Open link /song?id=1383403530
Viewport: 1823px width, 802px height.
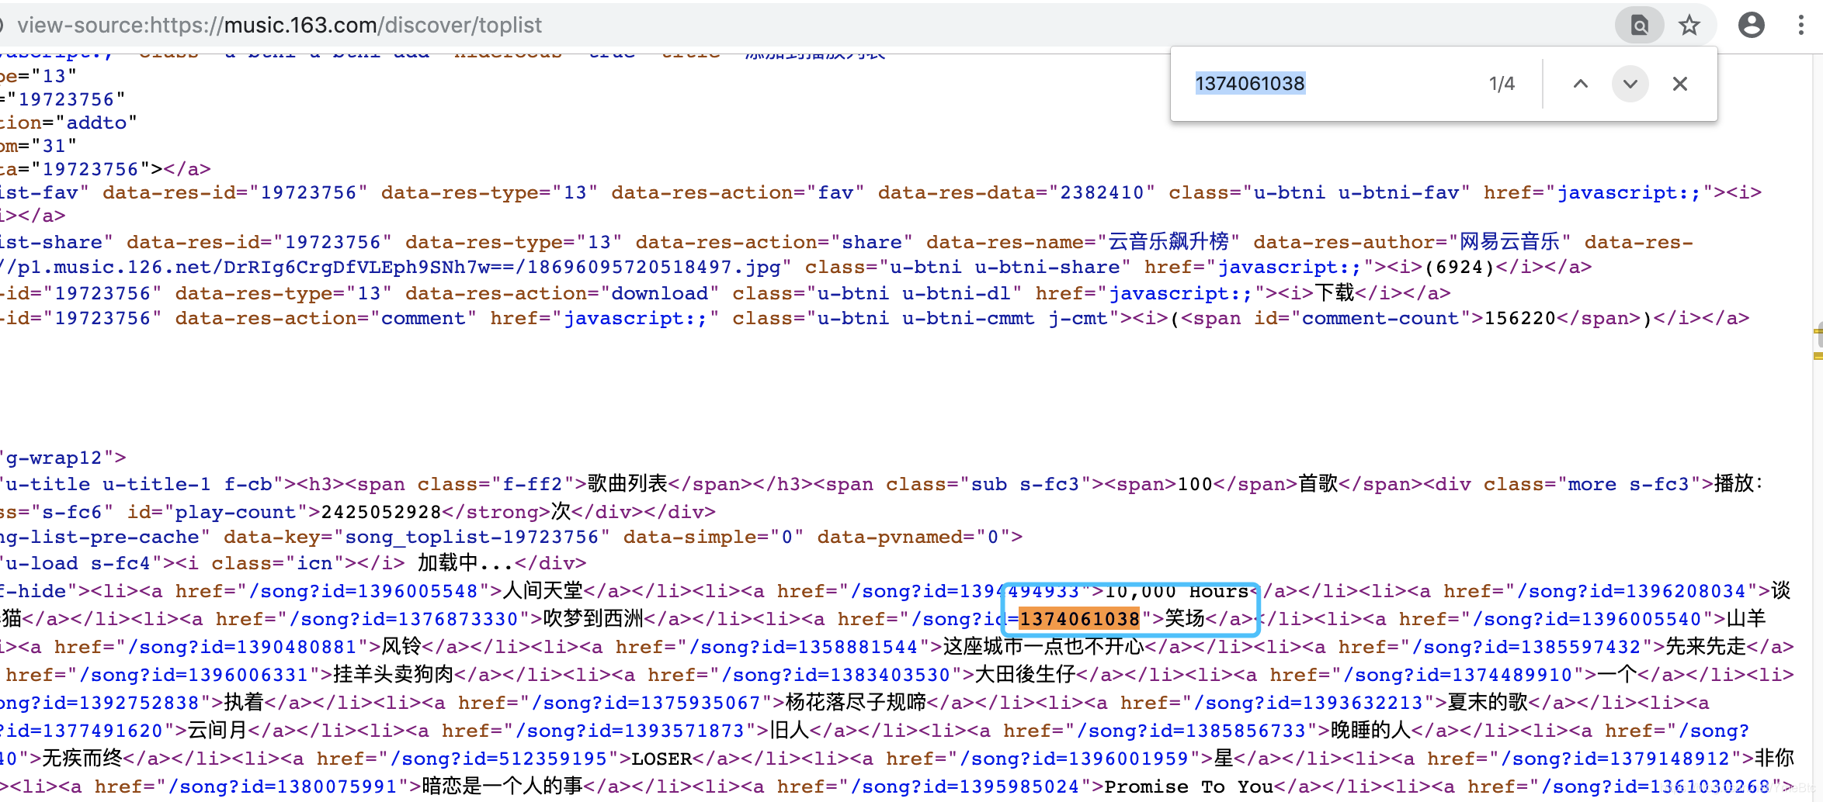[835, 676]
